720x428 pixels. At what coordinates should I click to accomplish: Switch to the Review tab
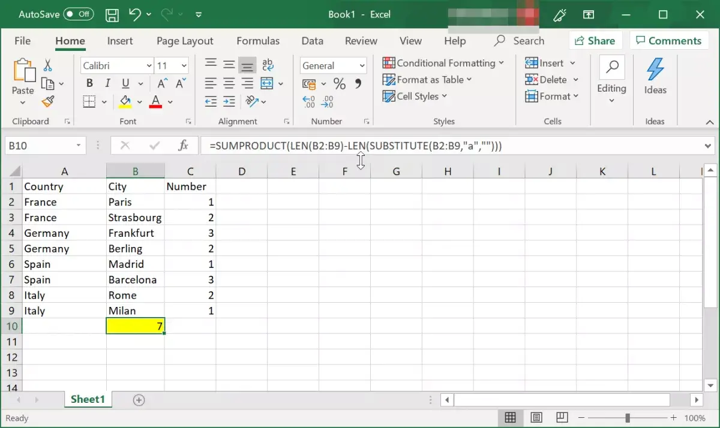(361, 41)
